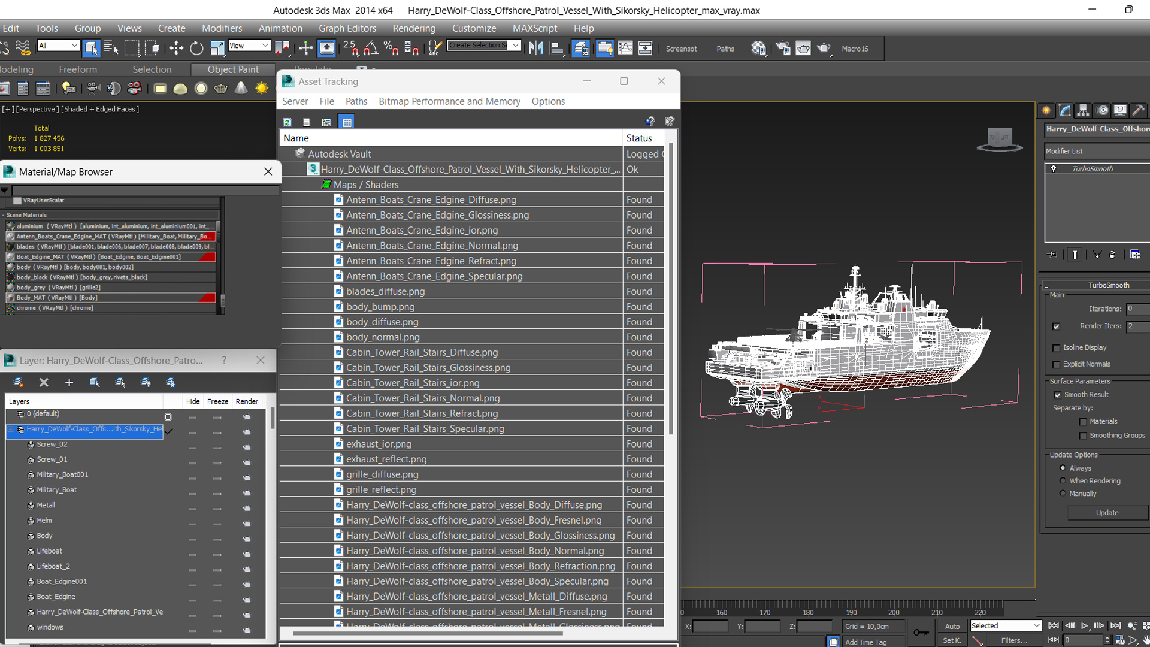This screenshot has height=647, width=1150.
Task: Activate Select and Rotate tool
Action: coord(196,48)
